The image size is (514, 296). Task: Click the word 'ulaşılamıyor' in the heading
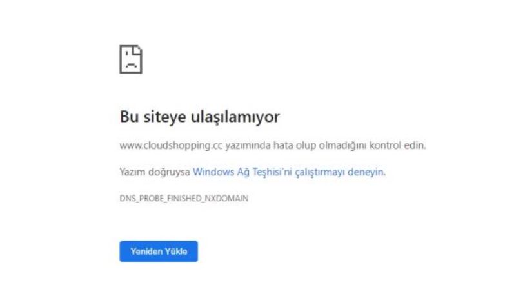pyautogui.click(x=235, y=117)
